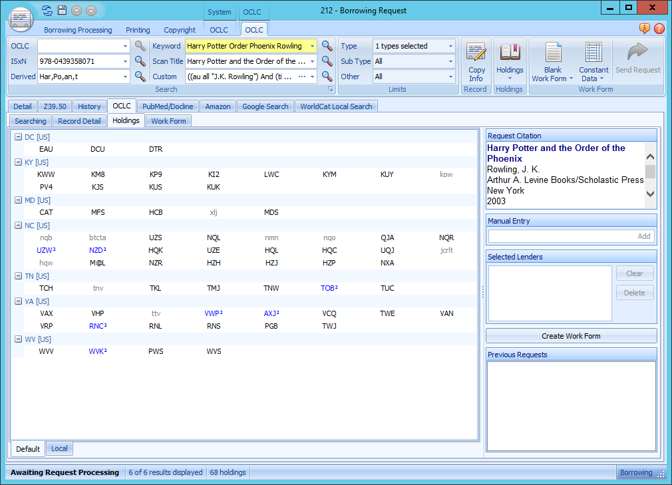Collapse the WV [US] holdings group
This screenshot has height=485, width=672.
(19, 339)
